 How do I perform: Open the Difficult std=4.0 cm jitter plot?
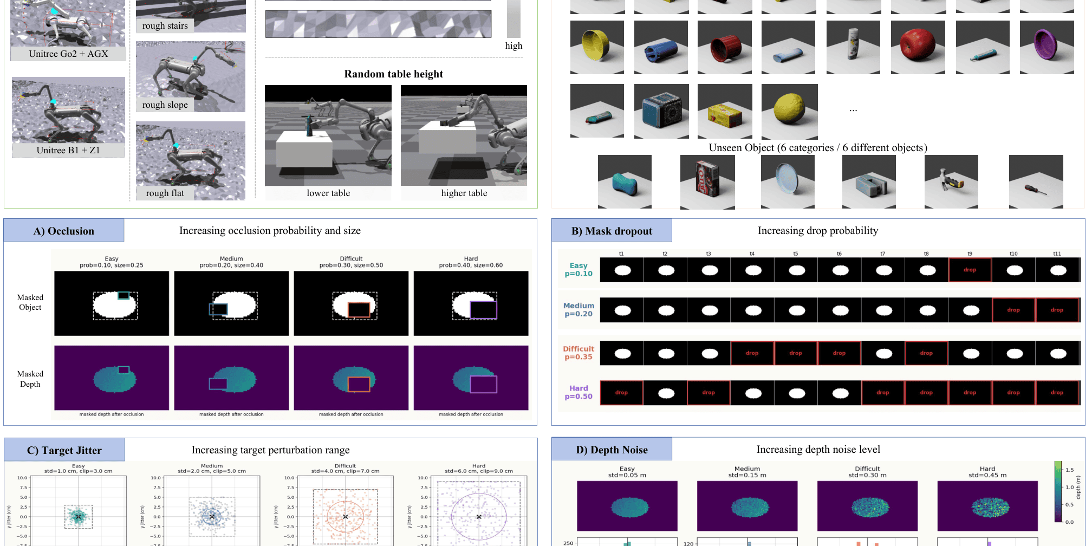click(x=346, y=510)
